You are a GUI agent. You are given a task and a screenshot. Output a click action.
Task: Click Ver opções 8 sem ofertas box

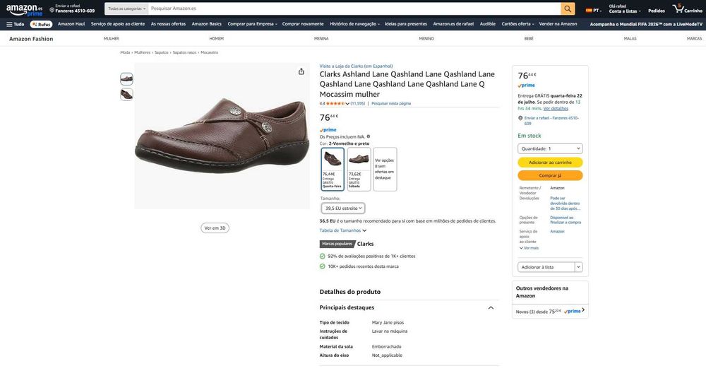point(385,169)
